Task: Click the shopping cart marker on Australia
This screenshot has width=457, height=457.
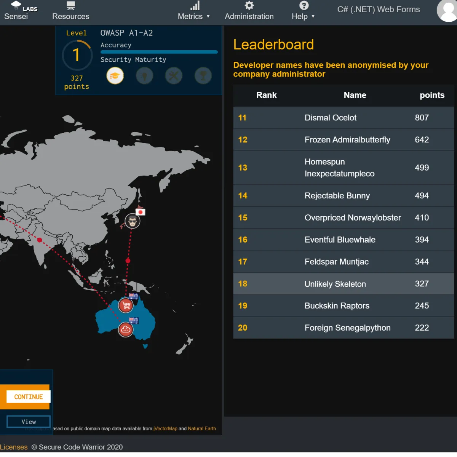Action: pyautogui.click(x=126, y=305)
